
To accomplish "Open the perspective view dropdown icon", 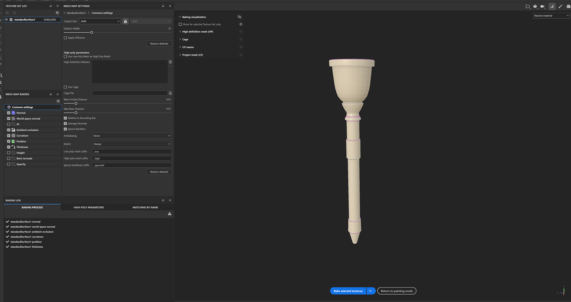I will point(528,6).
